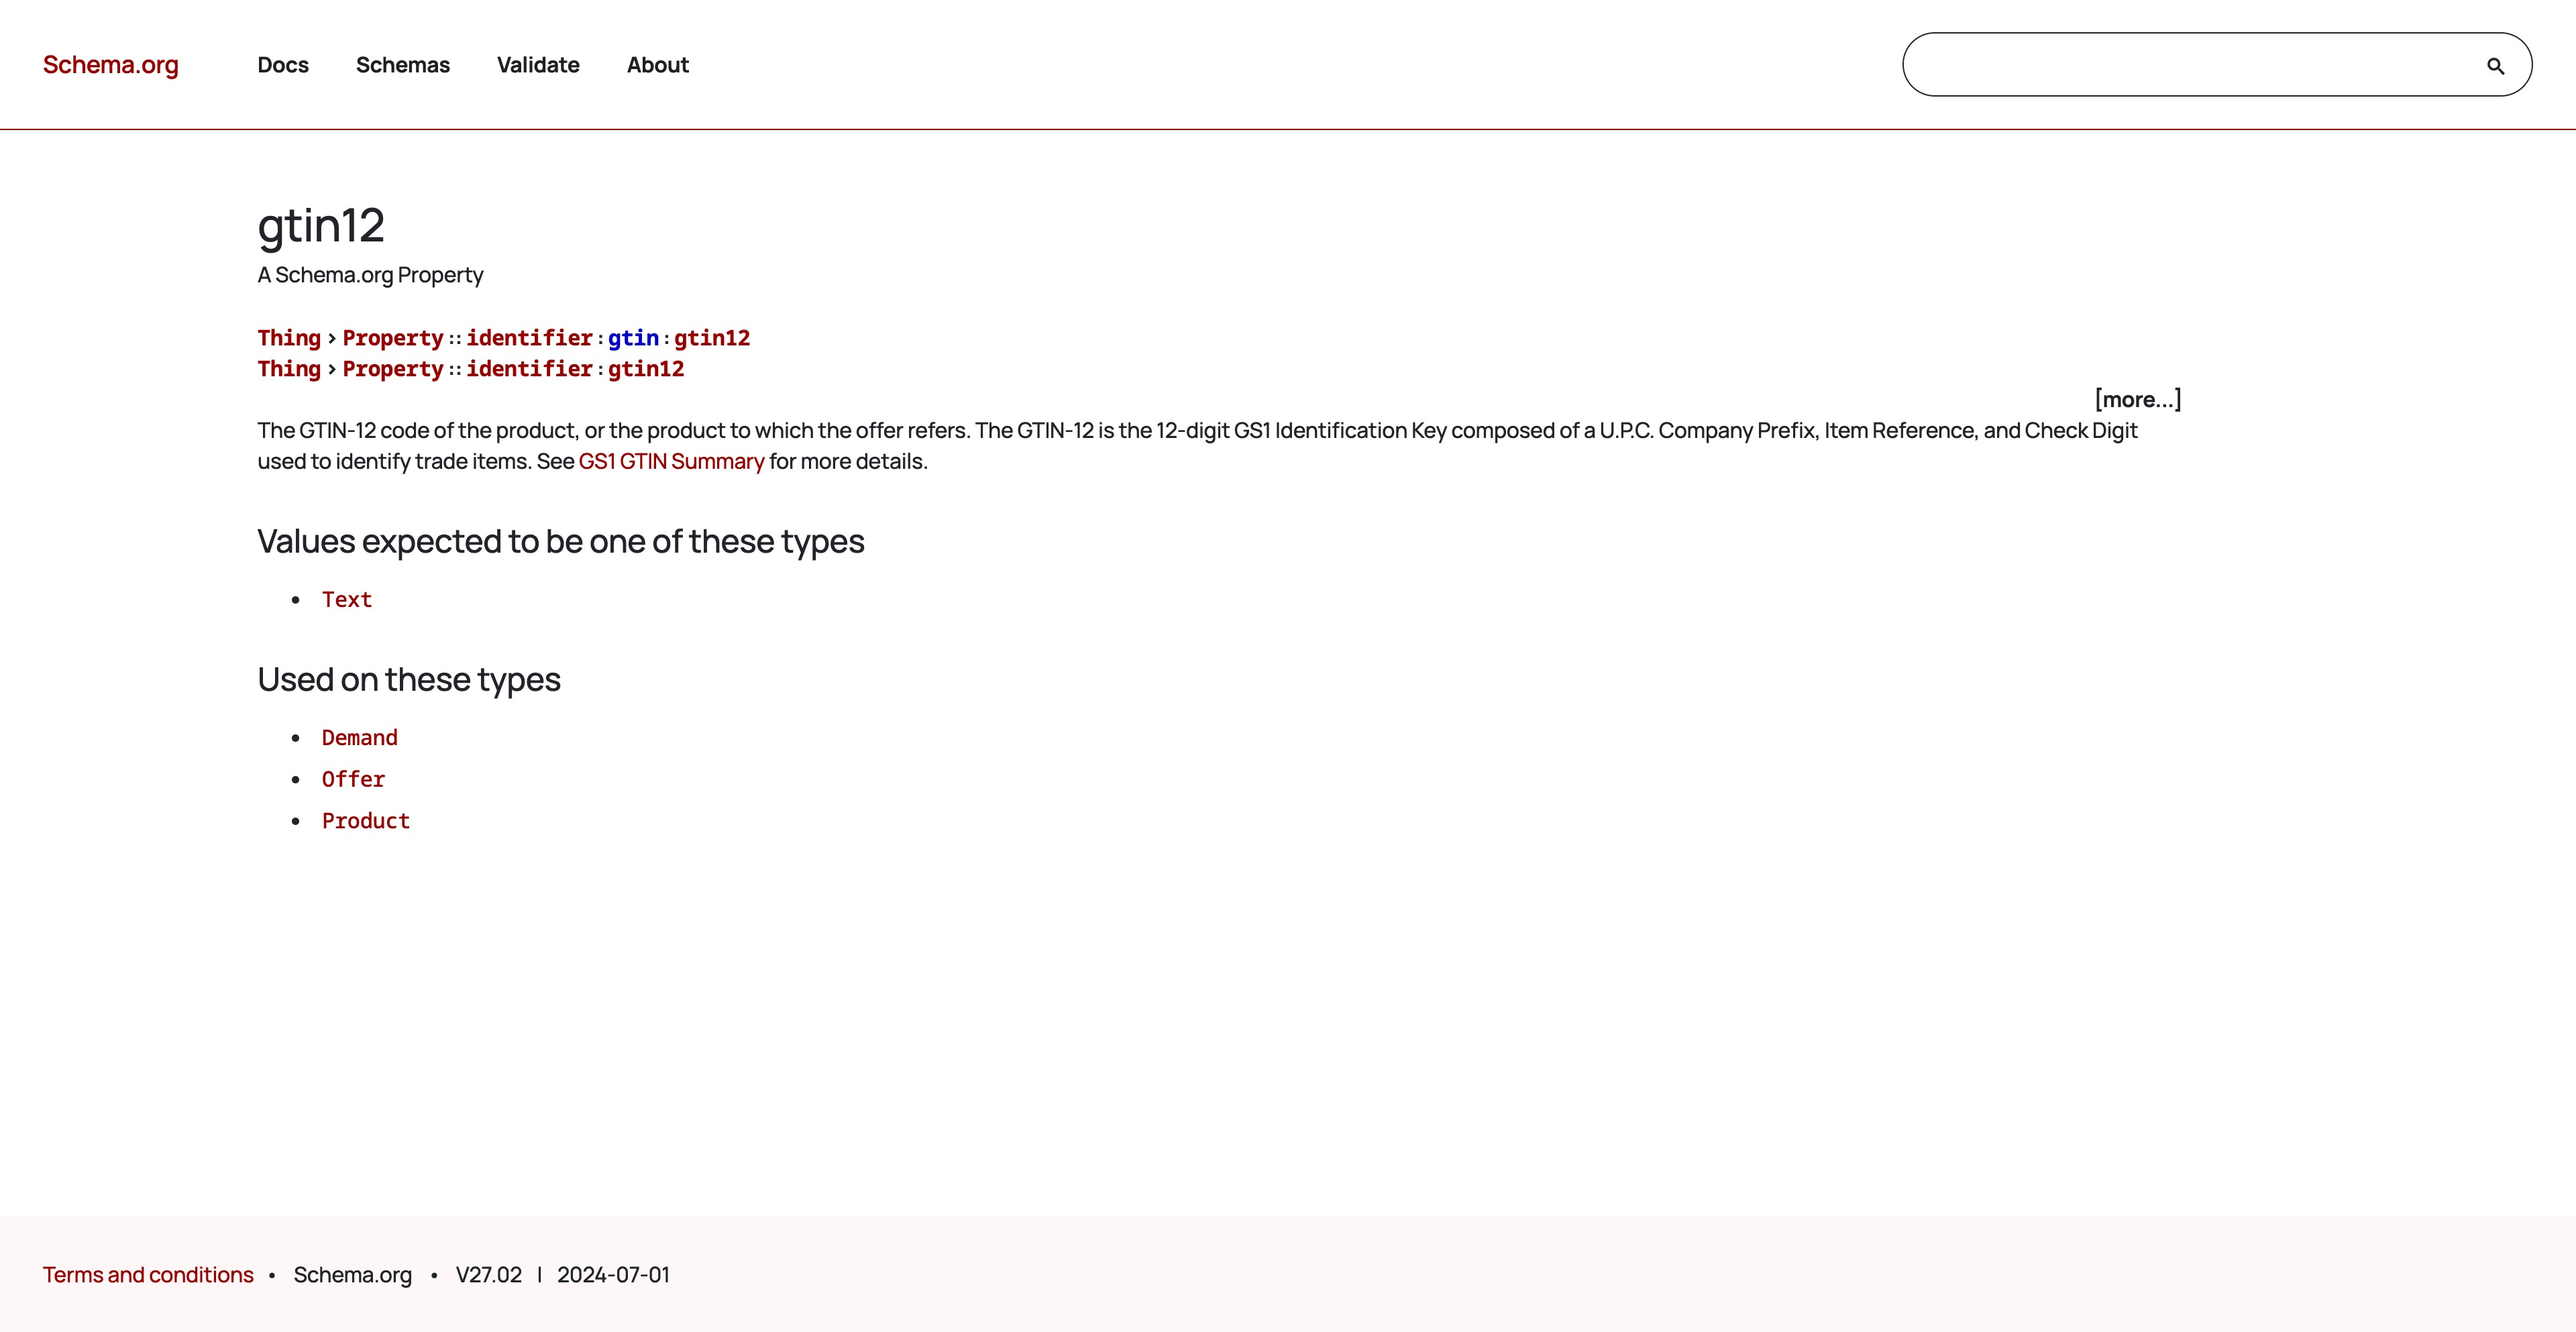The width and height of the screenshot is (2576, 1332).
Task: Open the Product type link
Action: tap(365, 821)
